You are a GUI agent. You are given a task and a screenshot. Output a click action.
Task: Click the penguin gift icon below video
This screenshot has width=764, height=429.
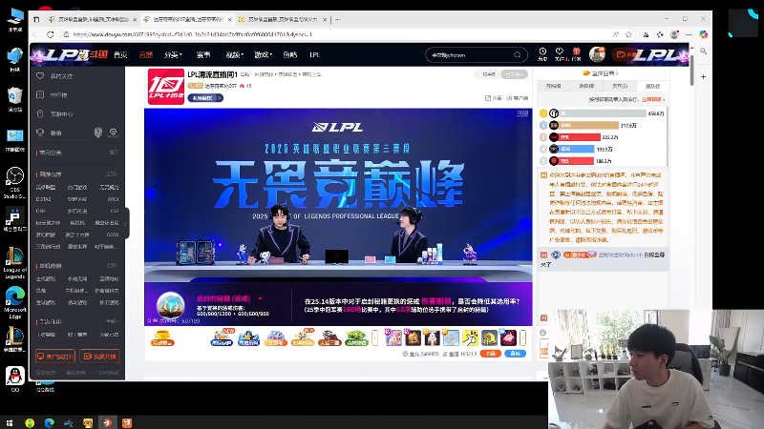pos(248,337)
